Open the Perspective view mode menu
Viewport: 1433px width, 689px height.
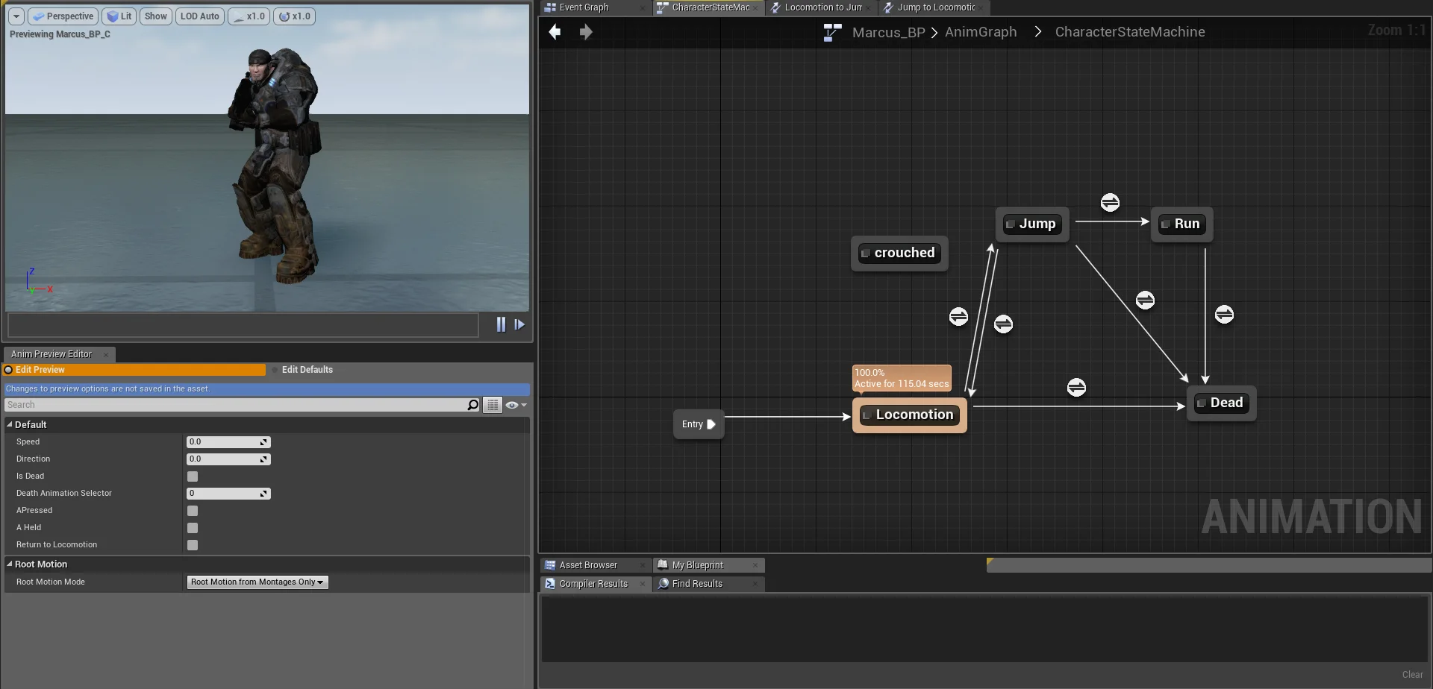click(x=63, y=16)
